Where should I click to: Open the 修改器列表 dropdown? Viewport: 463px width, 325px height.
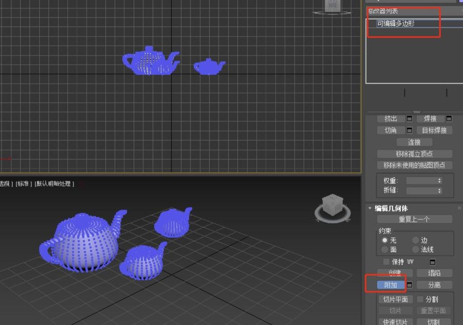(415, 11)
